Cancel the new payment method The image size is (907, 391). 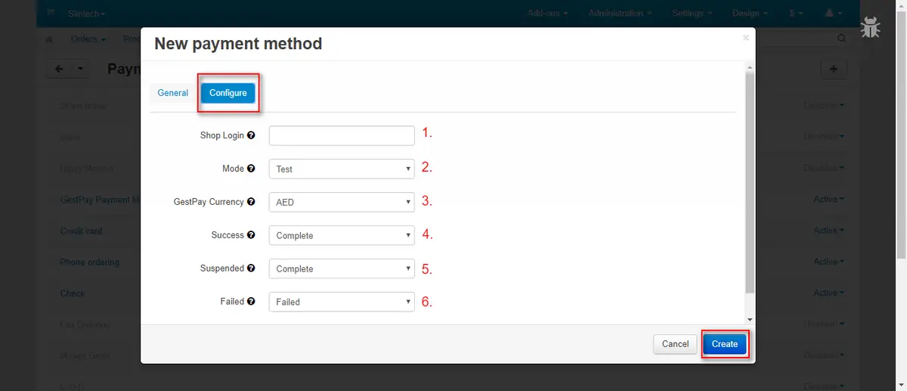point(675,344)
